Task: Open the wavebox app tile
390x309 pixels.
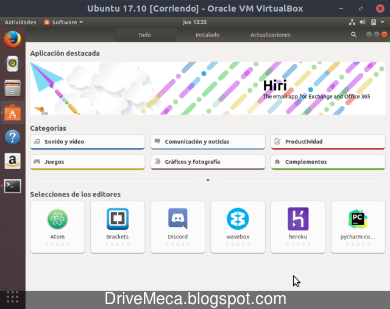Action: point(238,227)
